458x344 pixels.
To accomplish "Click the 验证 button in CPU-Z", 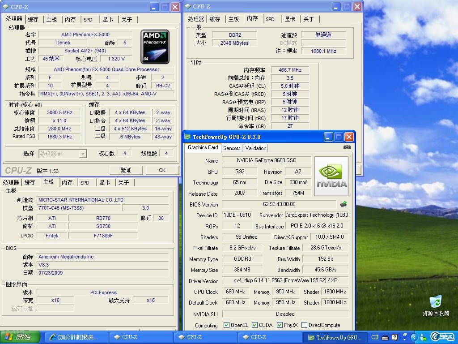I will (126, 170).
